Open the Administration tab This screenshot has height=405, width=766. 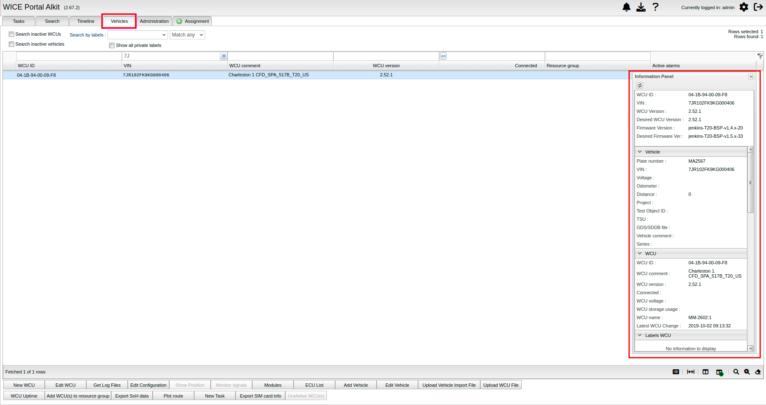(154, 21)
